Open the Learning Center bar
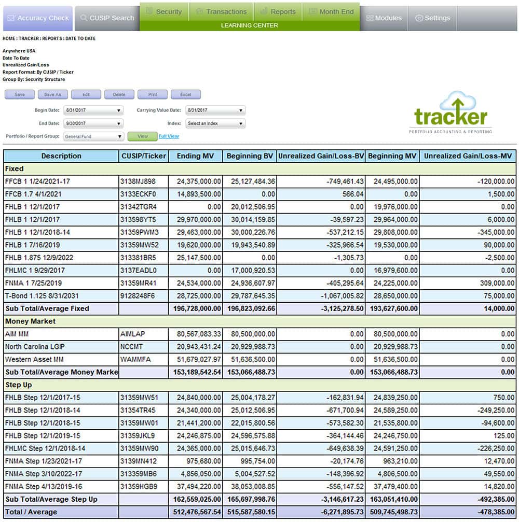The image size is (519, 522). tap(249, 25)
